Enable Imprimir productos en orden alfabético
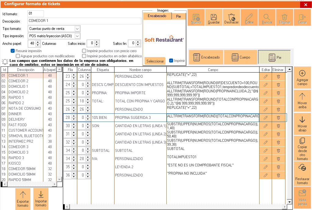The image size is (312, 210). (x=84, y=56)
